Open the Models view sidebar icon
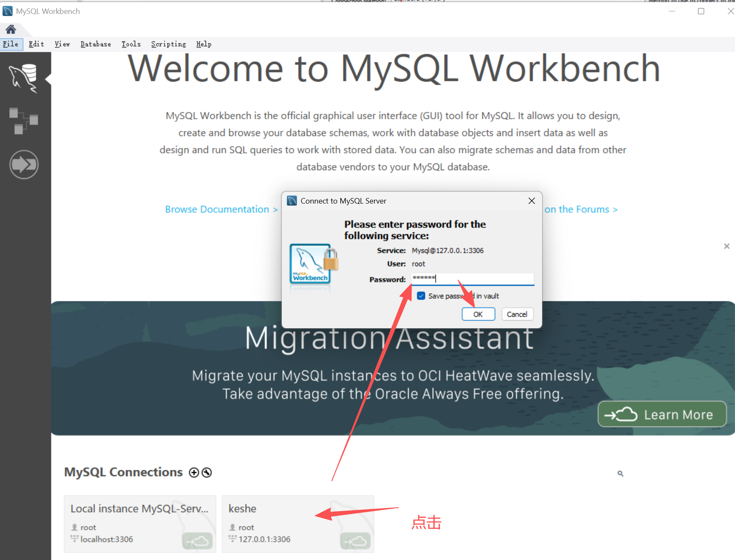The height and width of the screenshot is (560, 735). pyautogui.click(x=24, y=121)
